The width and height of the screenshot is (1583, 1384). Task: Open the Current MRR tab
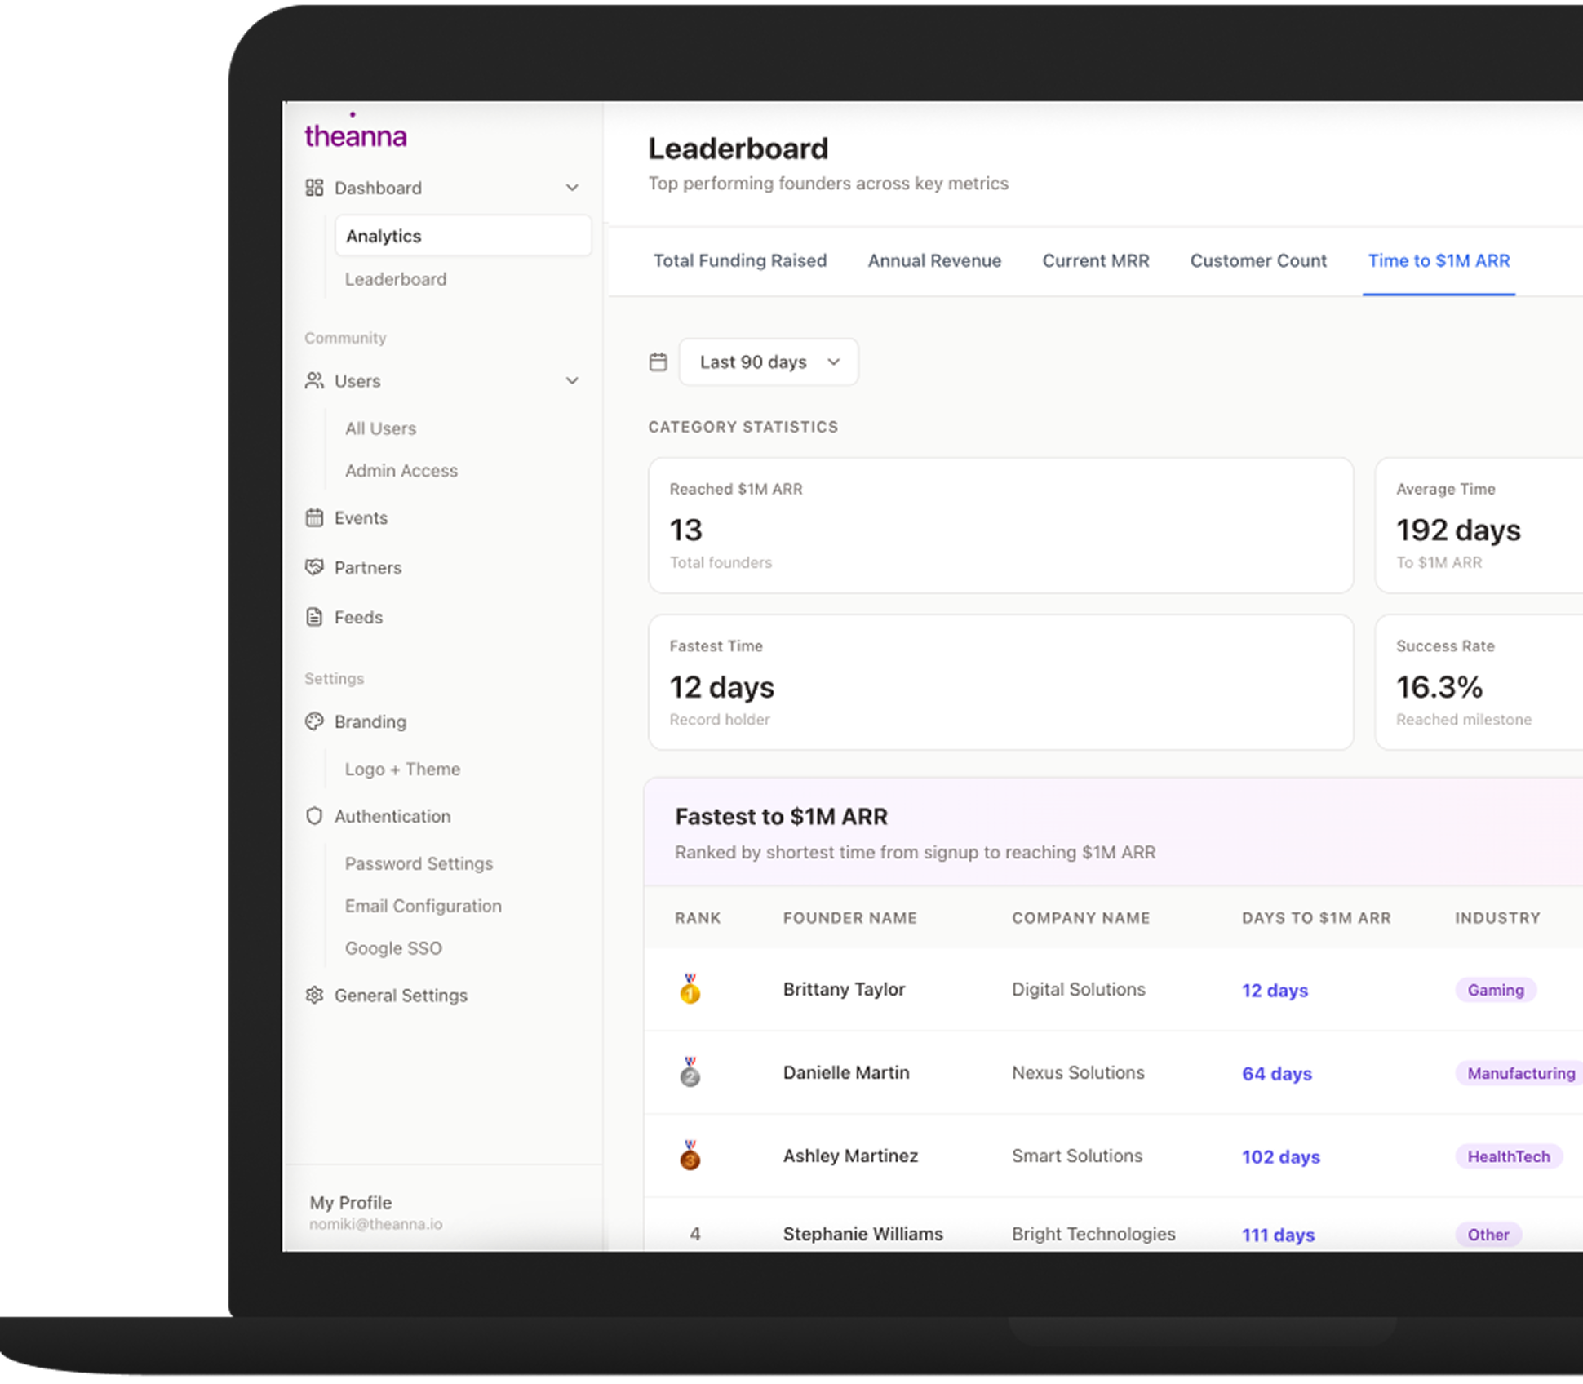click(1095, 261)
